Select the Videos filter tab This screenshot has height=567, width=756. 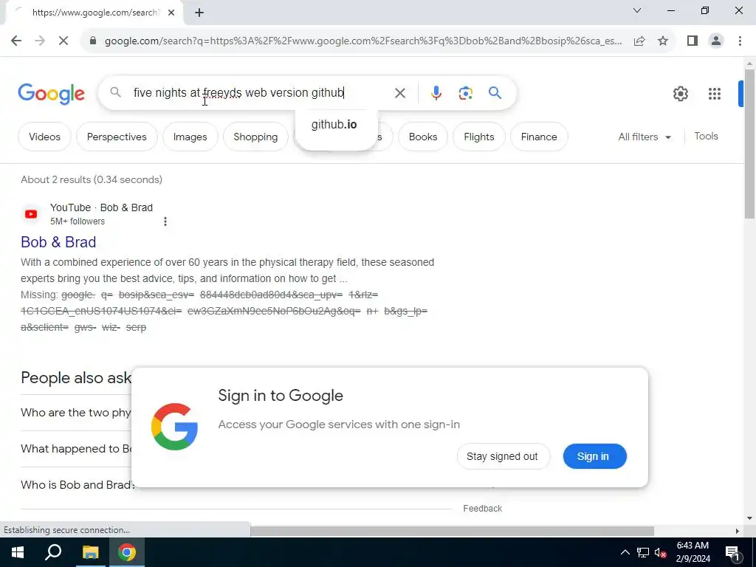(44, 137)
